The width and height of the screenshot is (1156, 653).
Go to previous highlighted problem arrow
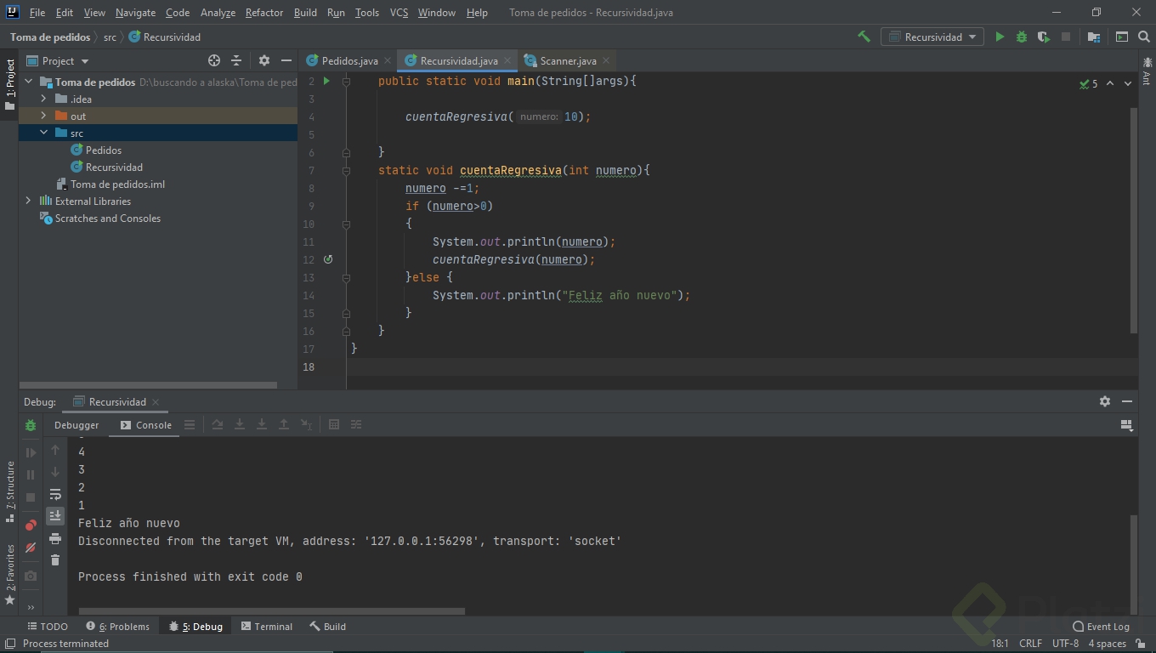(x=1110, y=83)
